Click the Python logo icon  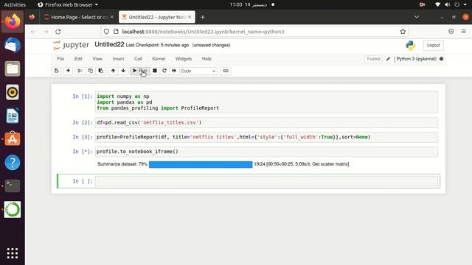411,46
